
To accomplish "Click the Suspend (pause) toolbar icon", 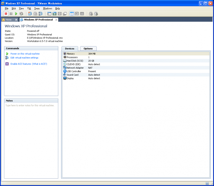I will pos(11,14).
